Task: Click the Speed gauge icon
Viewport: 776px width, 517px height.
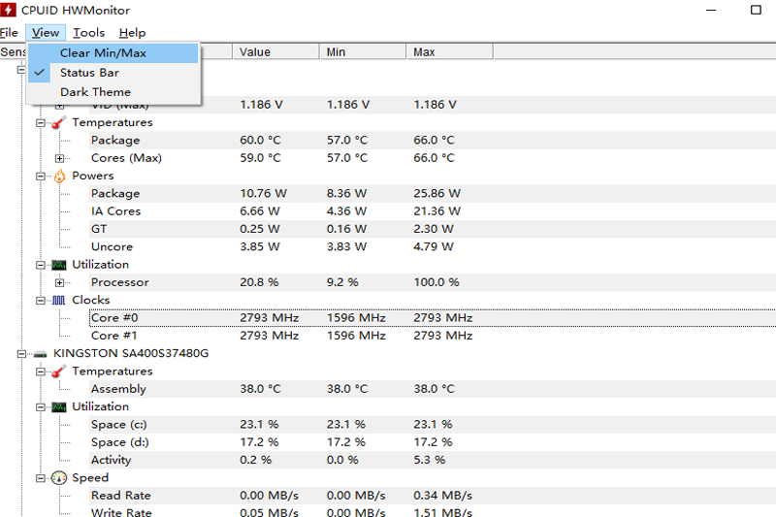Action: [59, 478]
